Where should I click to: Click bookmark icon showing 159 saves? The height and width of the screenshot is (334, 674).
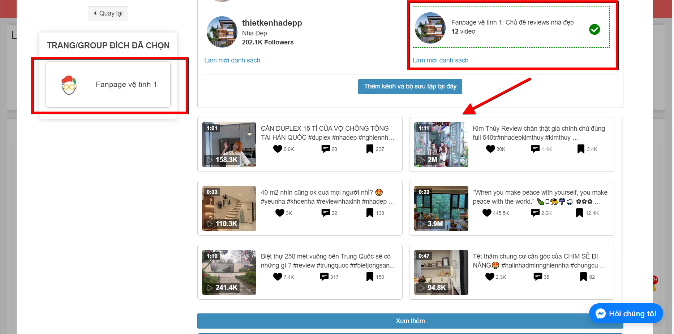[370, 277]
